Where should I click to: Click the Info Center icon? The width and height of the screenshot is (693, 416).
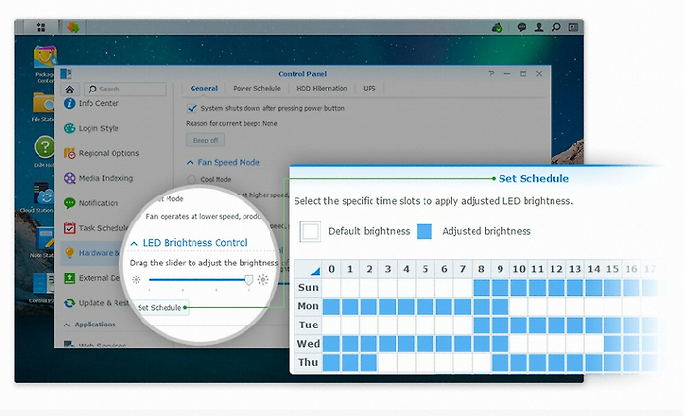(x=69, y=103)
